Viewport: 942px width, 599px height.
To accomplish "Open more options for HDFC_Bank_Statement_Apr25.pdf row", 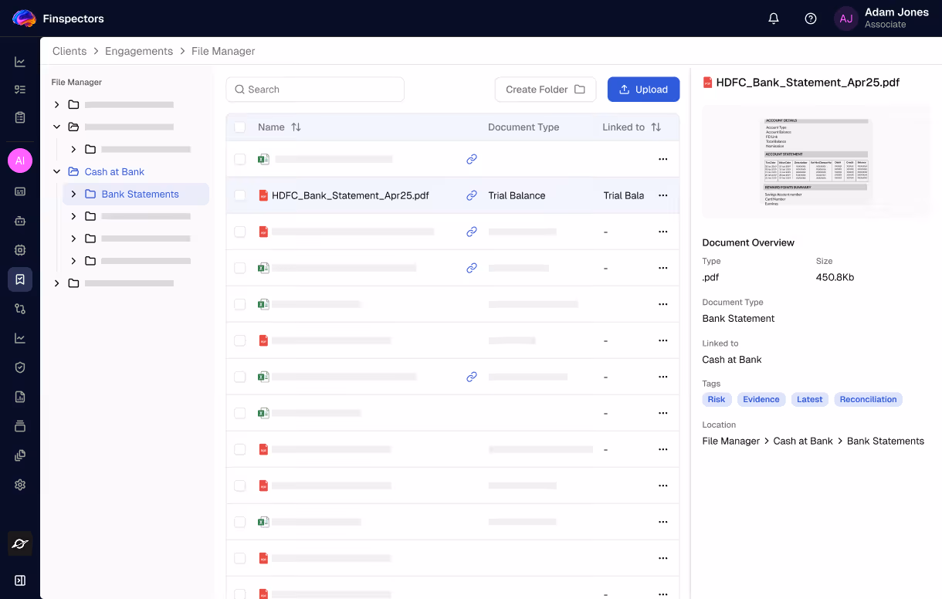I will click(662, 195).
